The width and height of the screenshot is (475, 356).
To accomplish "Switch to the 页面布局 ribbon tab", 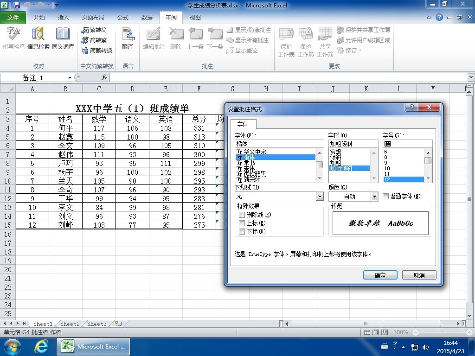I will tap(93, 18).
